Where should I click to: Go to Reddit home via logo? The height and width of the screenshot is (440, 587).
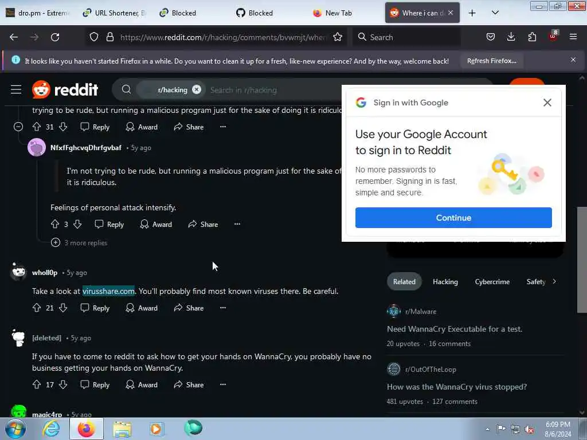pos(65,90)
